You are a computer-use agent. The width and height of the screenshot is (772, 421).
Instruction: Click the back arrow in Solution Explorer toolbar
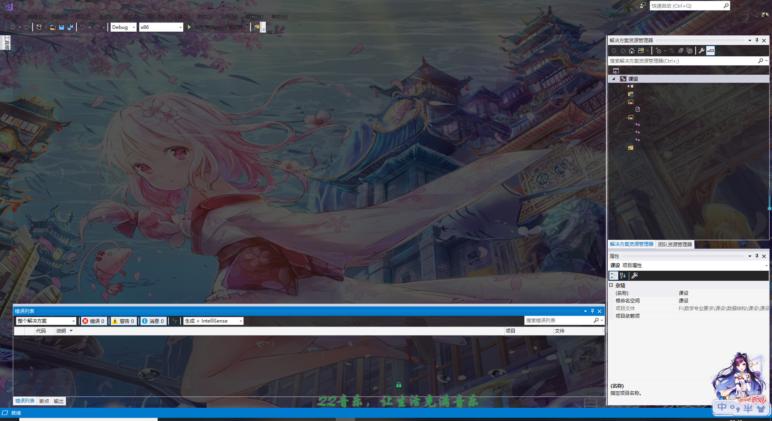click(614, 51)
